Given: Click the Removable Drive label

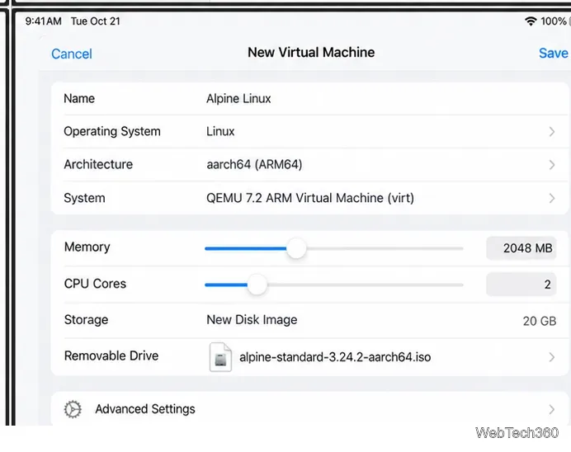Looking at the screenshot, I should point(111,356).
